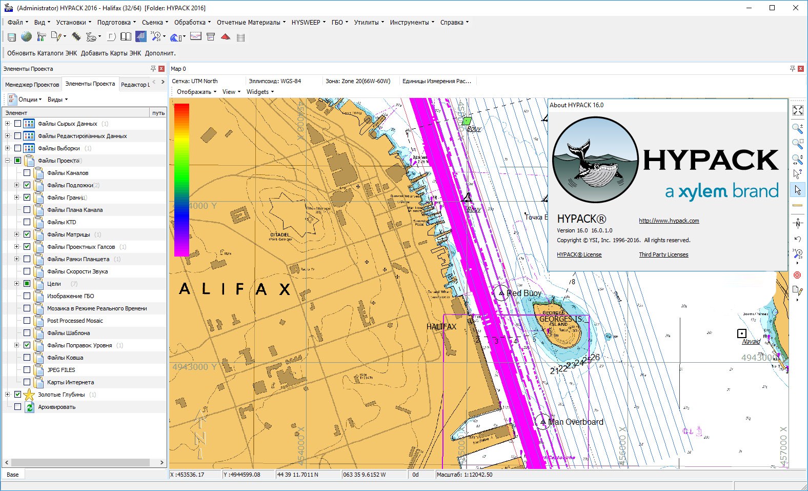Select the Карты Интернета tree item
808x491 pixels.
[70, 382]
